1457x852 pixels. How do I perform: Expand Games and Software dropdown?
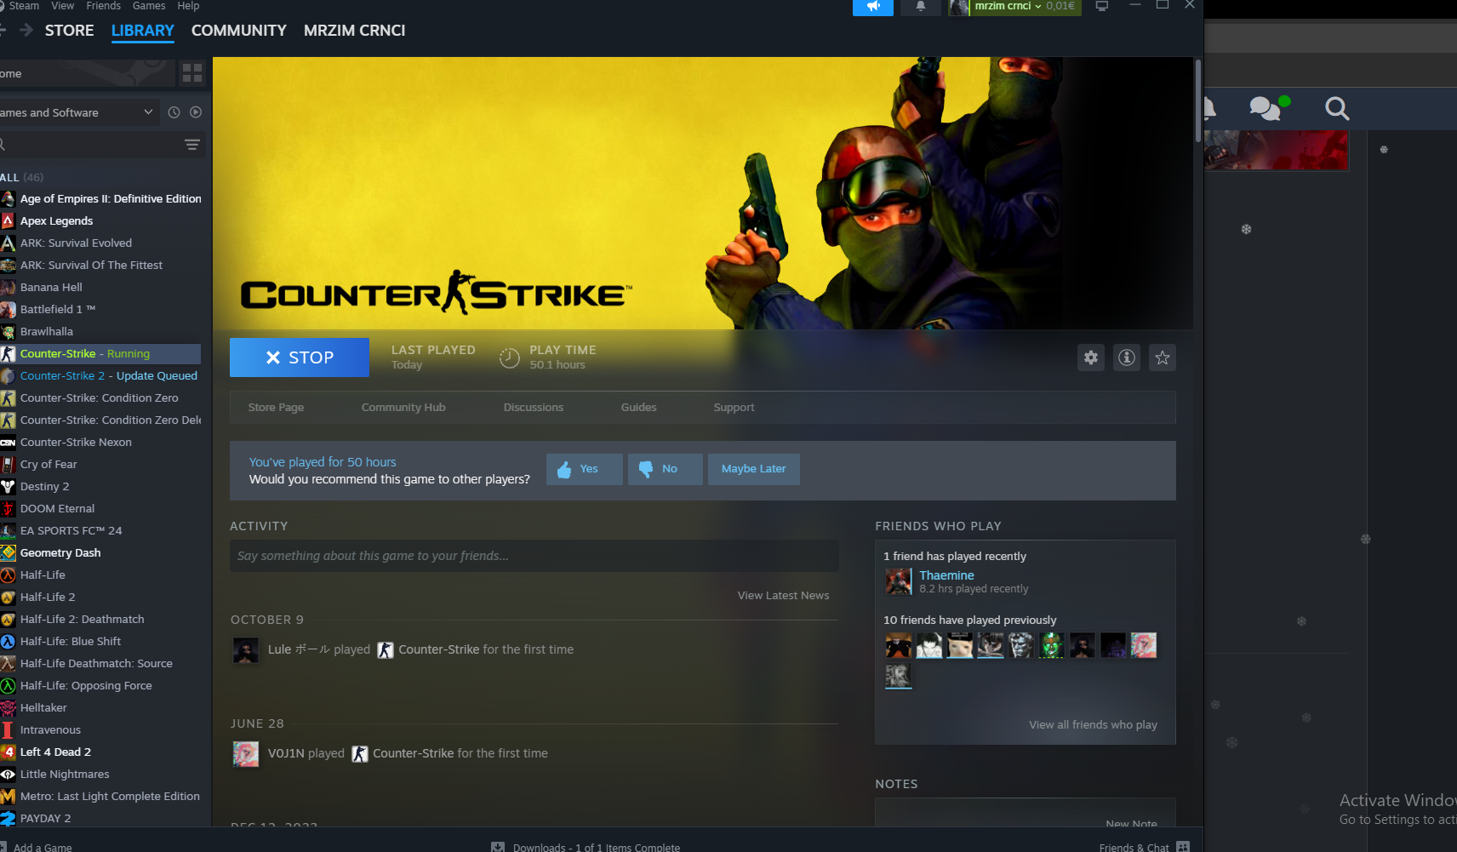click(x=148, y=112)
